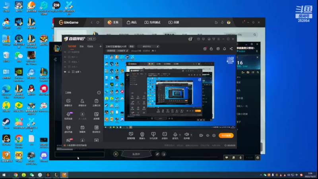Add a 手机投屏 phone cast source
The width and height of the screenshot is (318, 179).
click(x=153, y=135)
